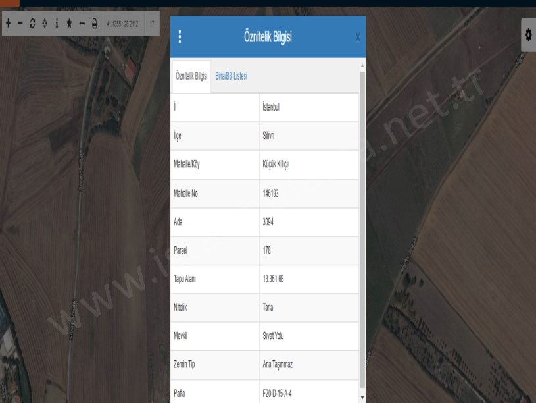Screen dimensions: 536x403
Task: Switch to the Bina/BB Listesi tab
Action: tap(231, 77)
